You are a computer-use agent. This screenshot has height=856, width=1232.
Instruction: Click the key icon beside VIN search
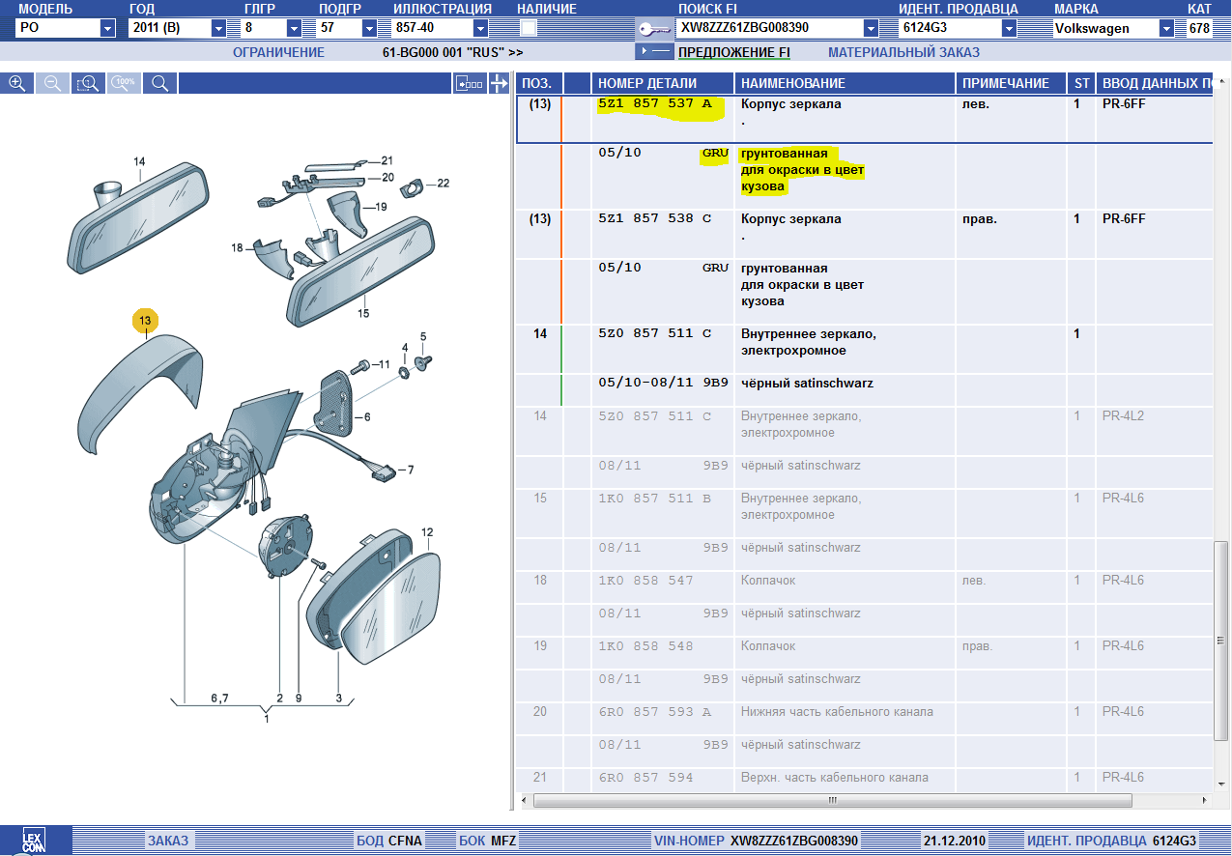pos(654,29)
